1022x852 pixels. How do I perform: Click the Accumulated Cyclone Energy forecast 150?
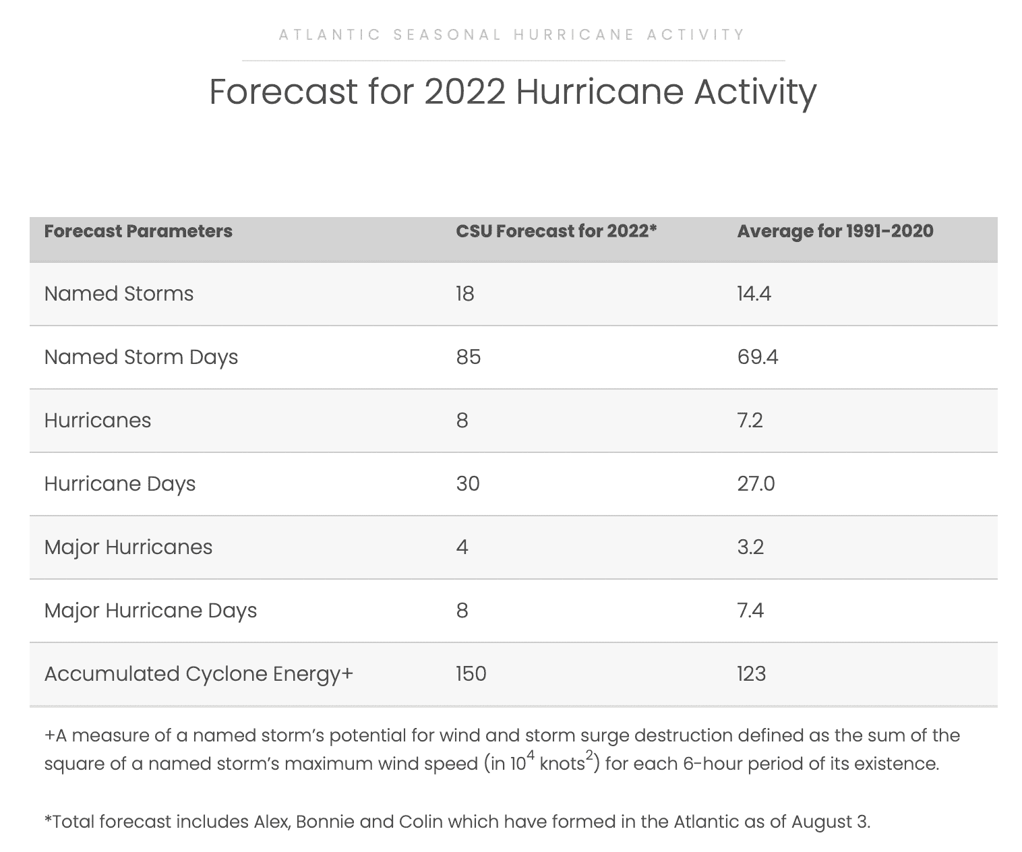471,674
